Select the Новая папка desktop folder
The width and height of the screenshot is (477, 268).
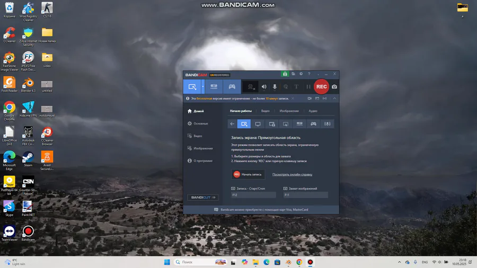(x=47, y=35)
